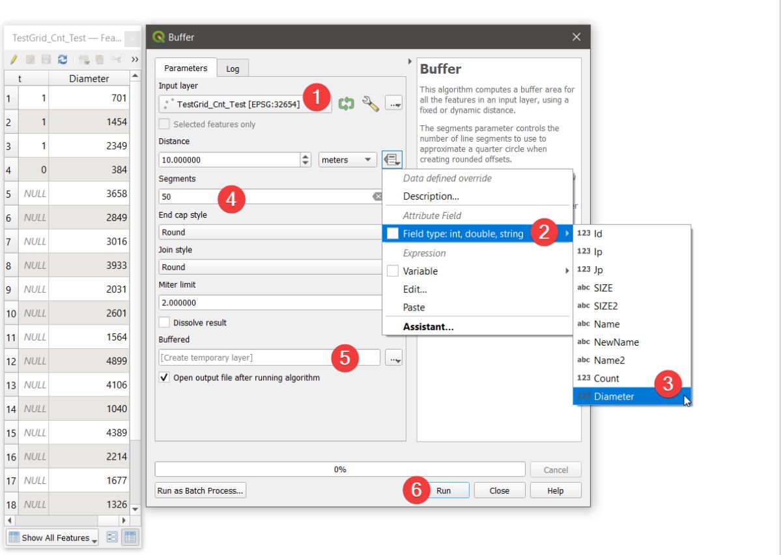Switch to the Parameters tab
Viewport: 781px width, 555px height.
(186, 68)
